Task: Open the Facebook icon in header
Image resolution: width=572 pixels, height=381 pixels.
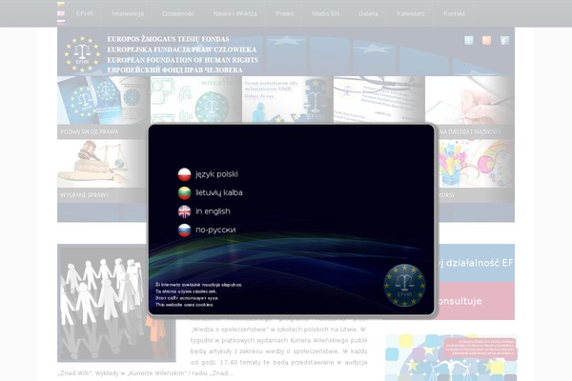Action: (504, 40)
